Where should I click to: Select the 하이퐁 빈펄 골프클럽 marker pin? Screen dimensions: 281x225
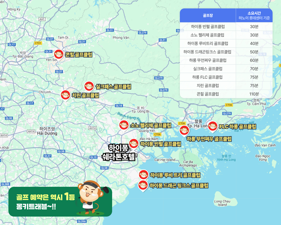[134, 144]
